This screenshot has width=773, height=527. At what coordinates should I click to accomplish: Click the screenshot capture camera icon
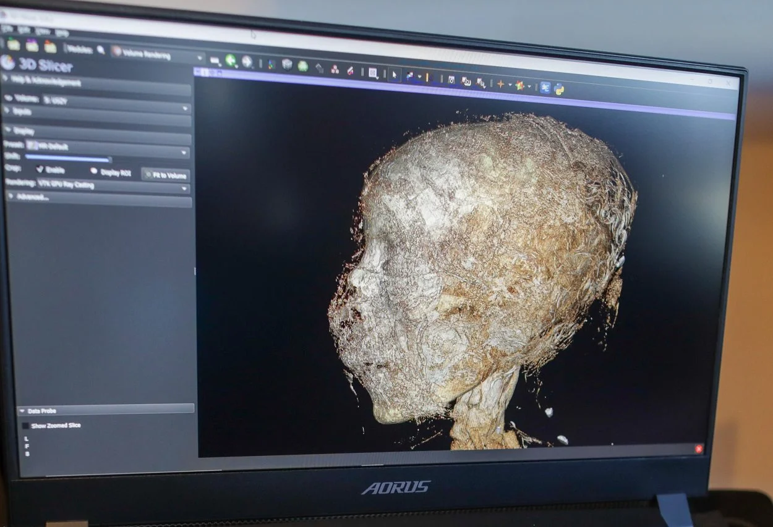(x=451, y=80)
